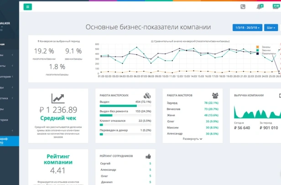Open the notifications bell icon
Image resolution: width=281 pixels, height=185 pixels.
click(259, 6)
